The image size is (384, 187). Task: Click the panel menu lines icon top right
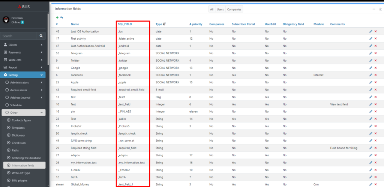click(380, 9)
